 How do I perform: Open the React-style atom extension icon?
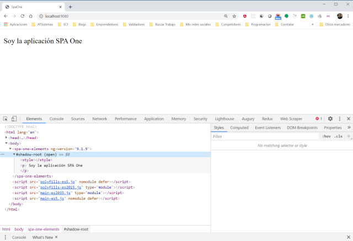[x=311, y=16]
